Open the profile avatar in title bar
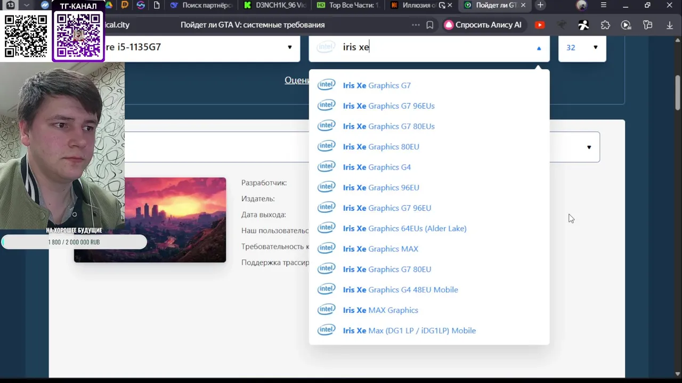Viewport: 682px width, 383px height. click(x=582, y=5)
